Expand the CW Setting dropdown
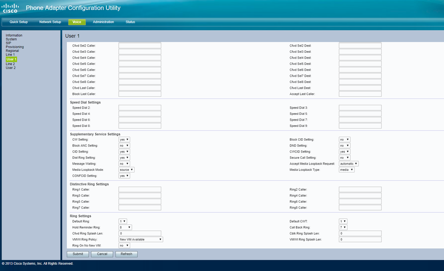The height and width of the screenshot is (271, 444). pyautogui.click(x=124, y=140)
